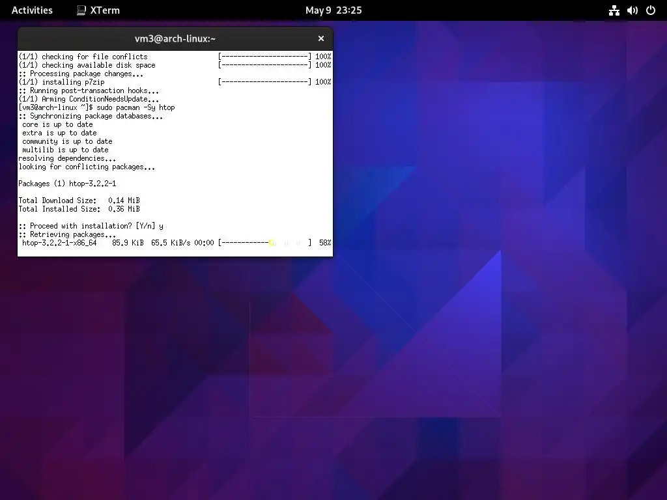This screenshot has height=500, width=667.
Task: Click the 'Processing package changes...' line
Action: click(x=81, y=74)
